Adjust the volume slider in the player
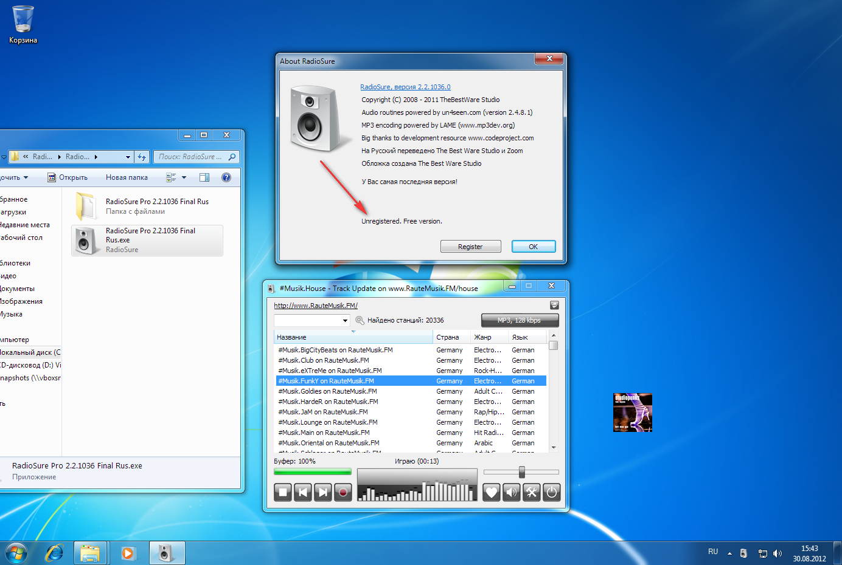 pos(521,472)
